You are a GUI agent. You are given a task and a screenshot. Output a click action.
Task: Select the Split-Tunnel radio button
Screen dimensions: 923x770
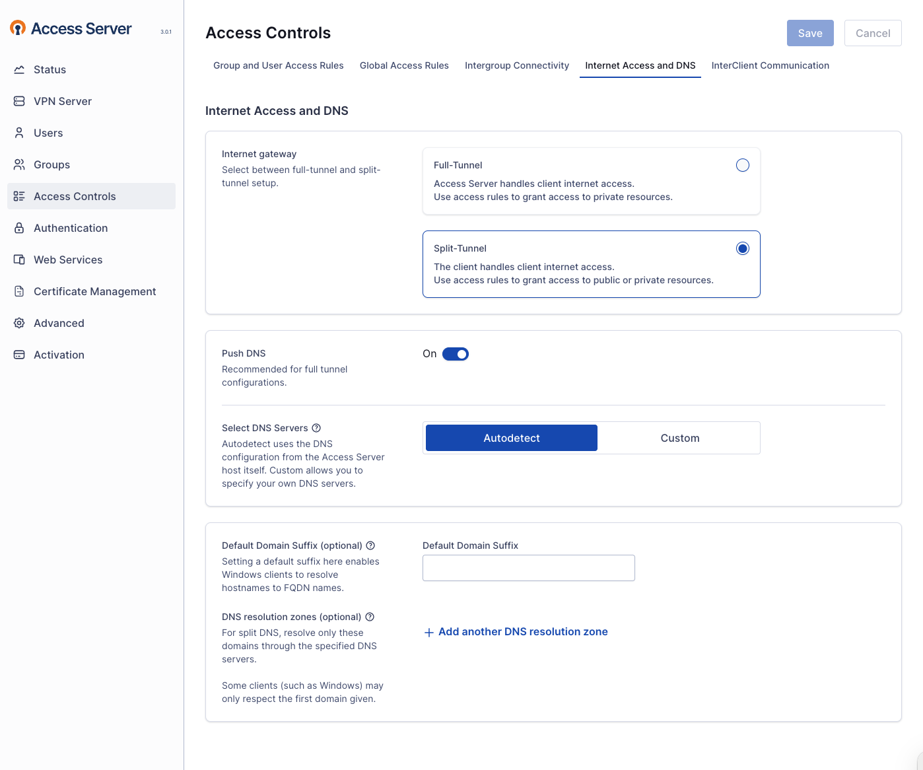(742, 248)
